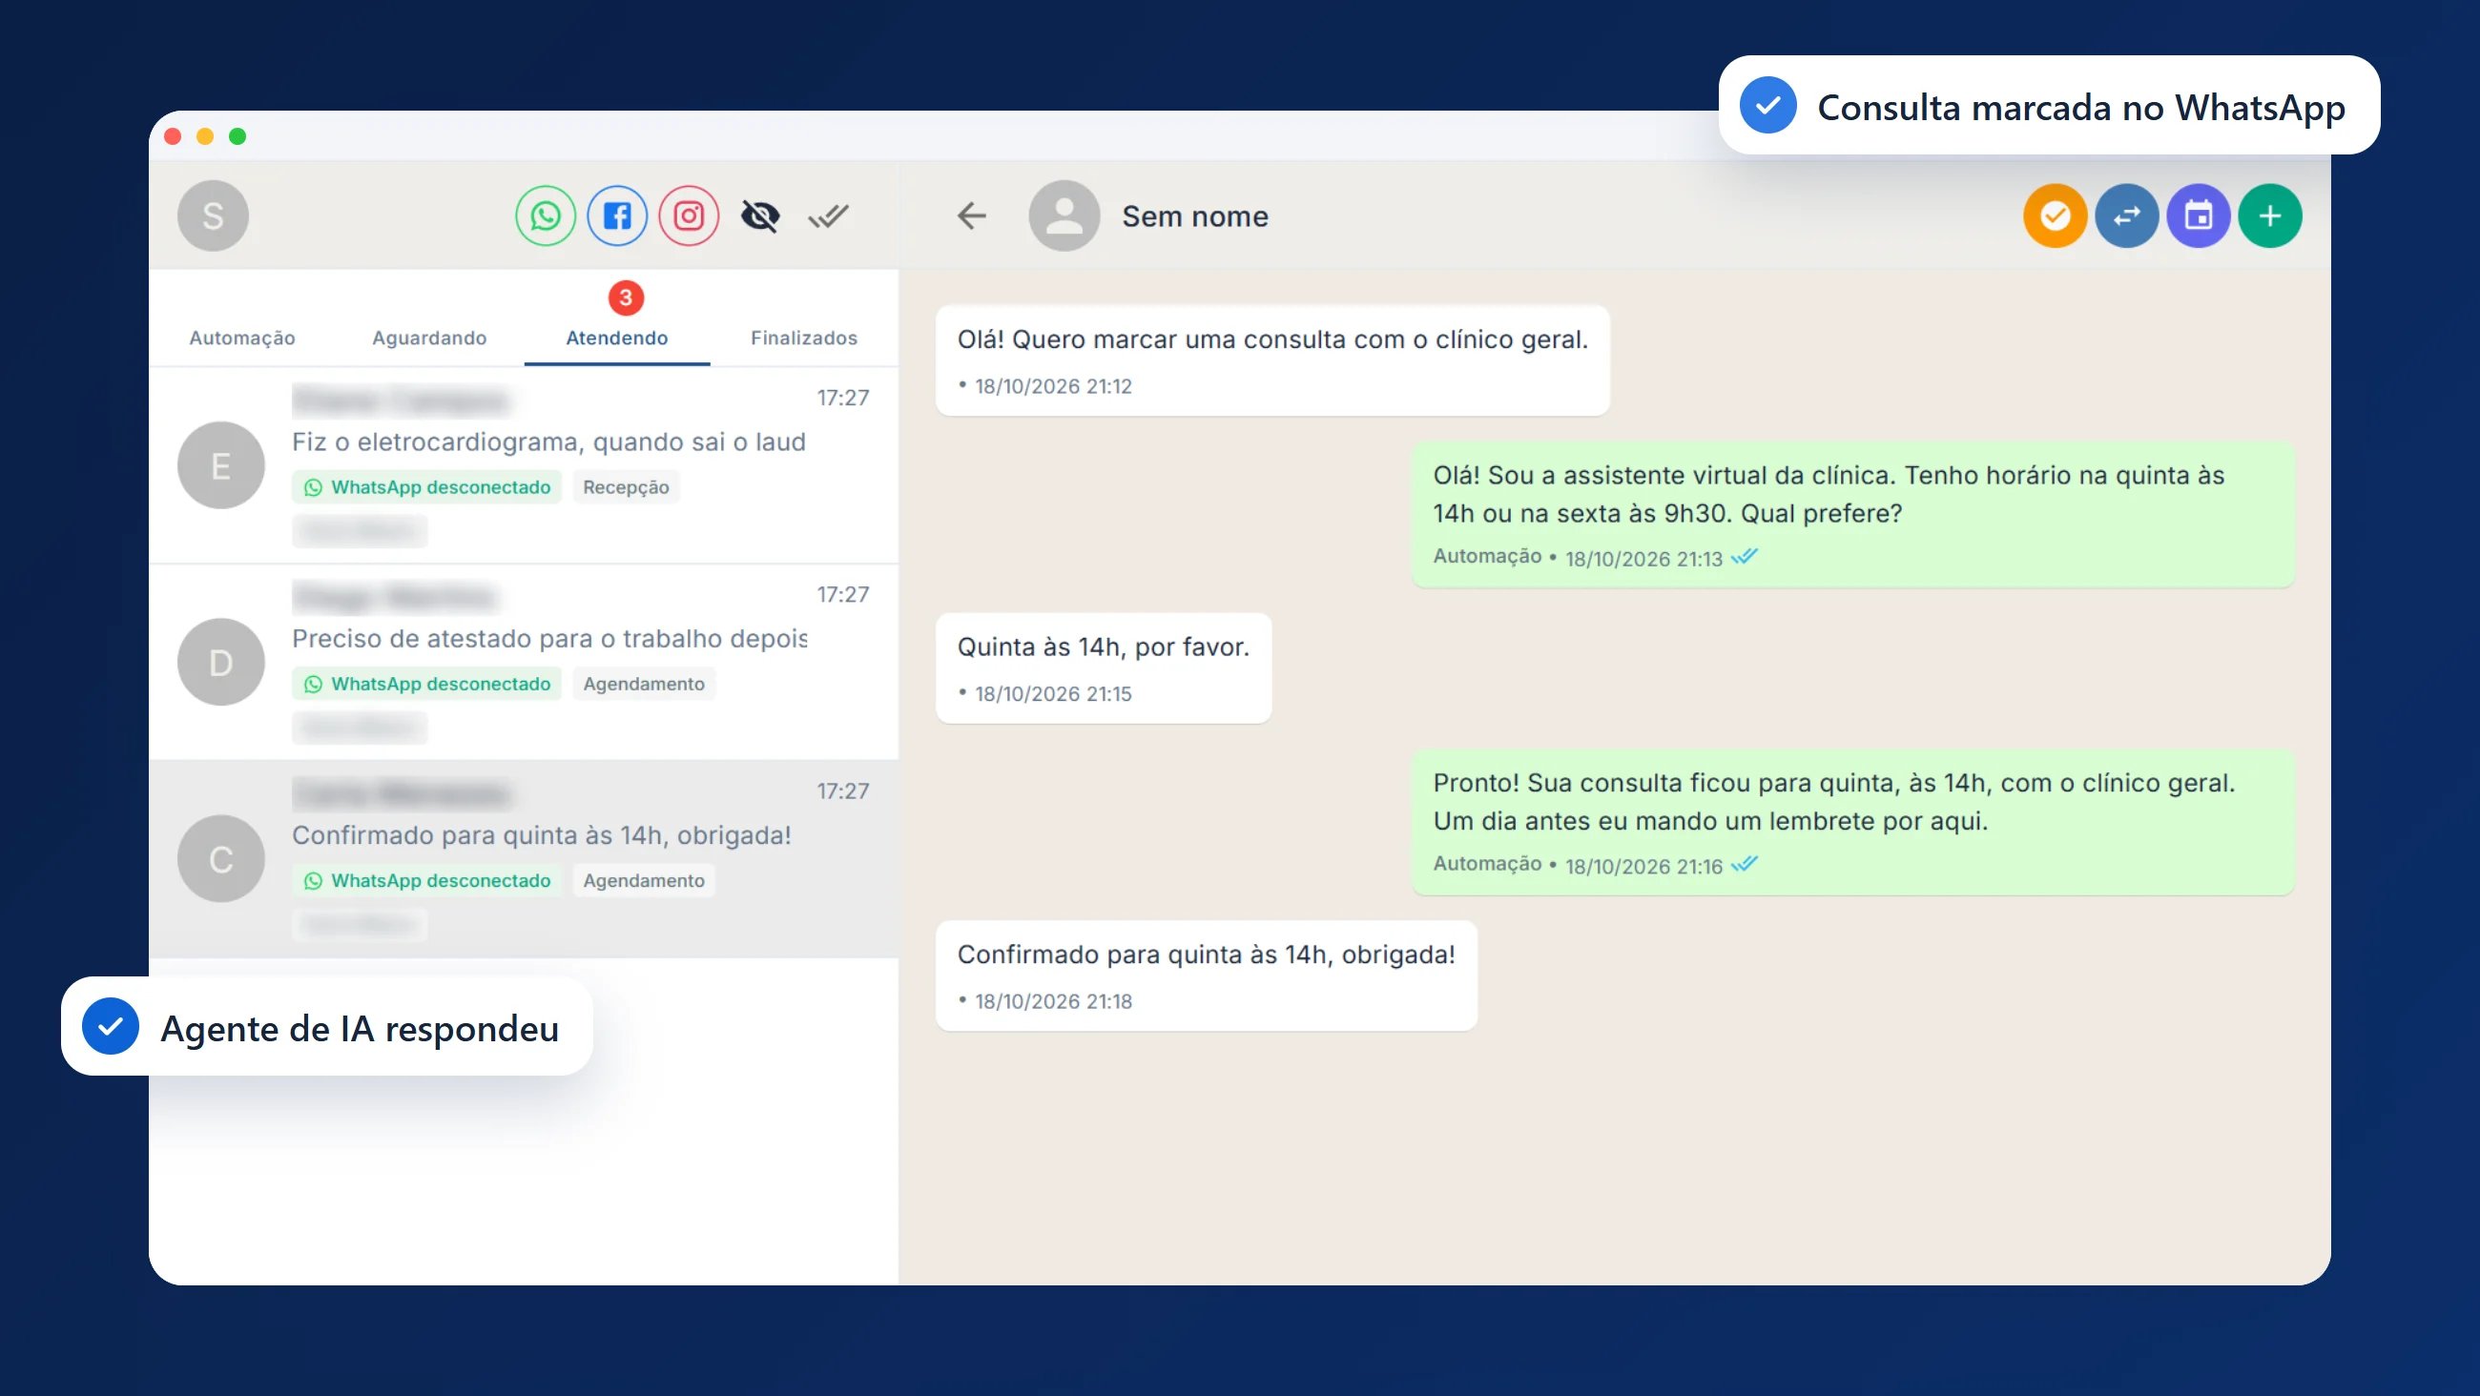This screenshot has height=1396, width=2480.
Task: Click timestamp 18/10/2026 21:18
Action: pos(1053,1001)
